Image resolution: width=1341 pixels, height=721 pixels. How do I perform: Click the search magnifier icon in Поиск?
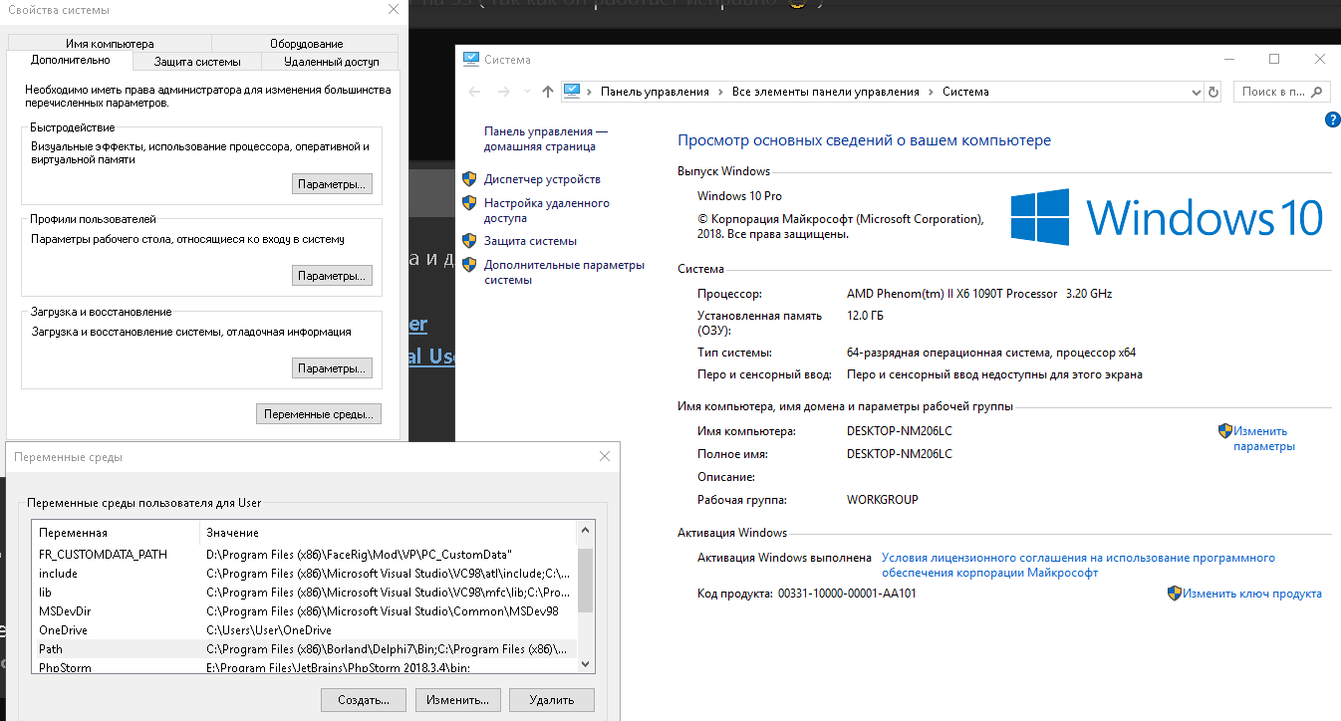1317,92
